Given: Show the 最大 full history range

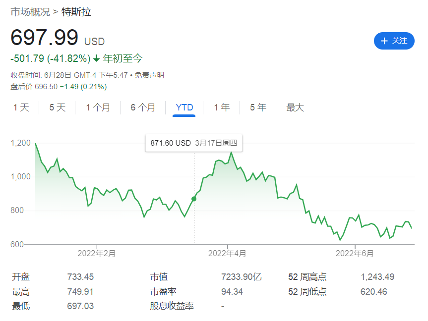Looking at the screenshot, I should pyautogui.click(x=295, y=107).
